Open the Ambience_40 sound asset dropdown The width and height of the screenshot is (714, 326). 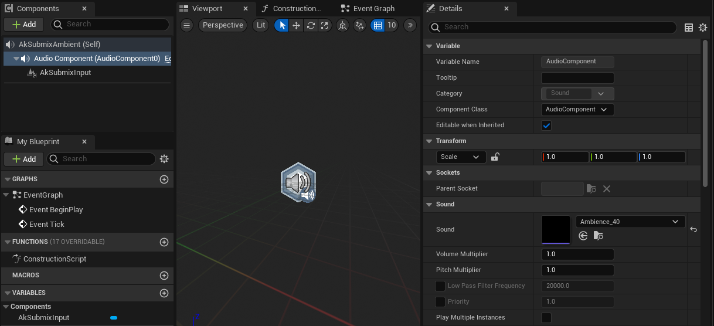coord(630,222)
